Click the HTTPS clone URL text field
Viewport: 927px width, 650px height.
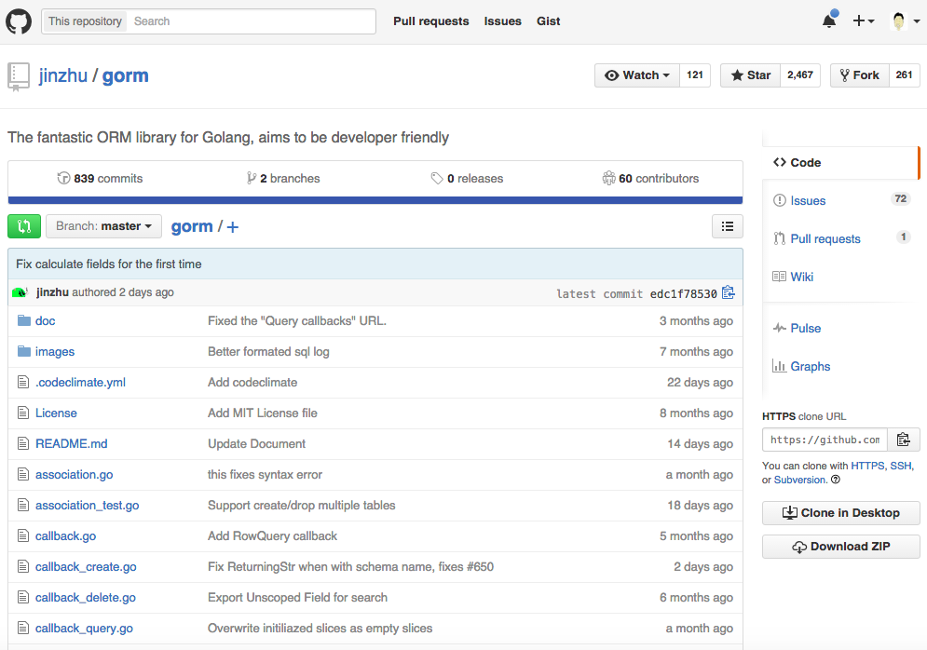(825, 440)
